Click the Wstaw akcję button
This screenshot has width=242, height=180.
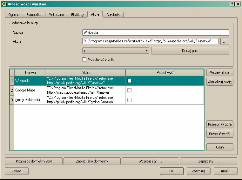point(220,72)
